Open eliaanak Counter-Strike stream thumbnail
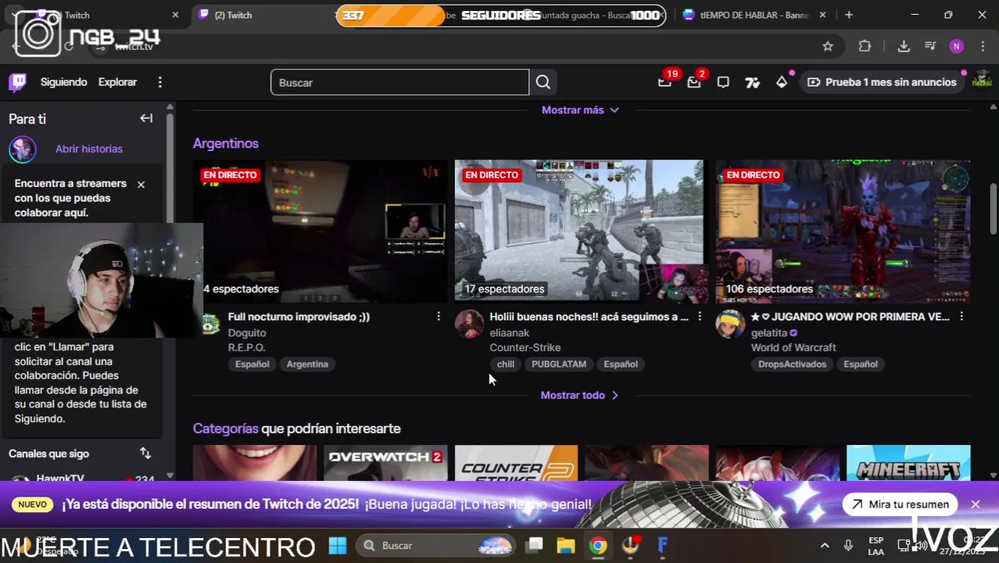Viewport: 999px width, 563px height. pyautogui.click(x=579, y=231)
